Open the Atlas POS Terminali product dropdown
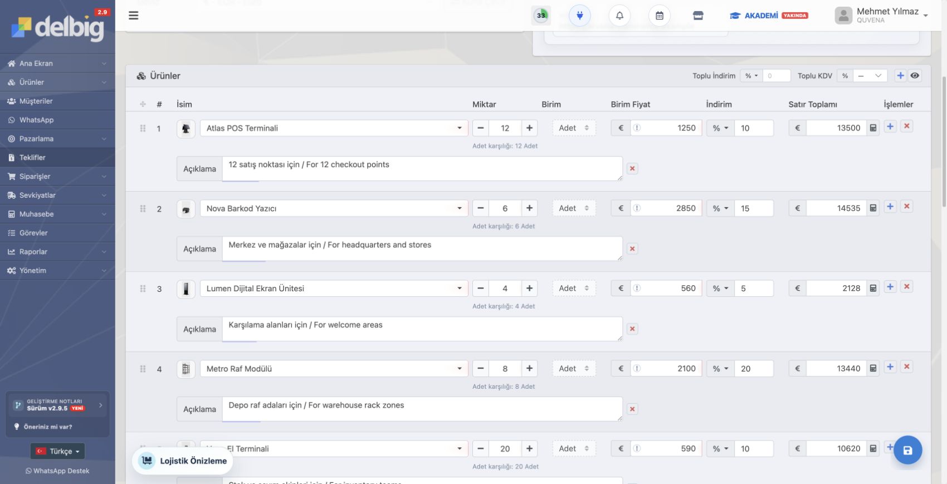This screenshot has height=484, width=947. click(334, 128)
